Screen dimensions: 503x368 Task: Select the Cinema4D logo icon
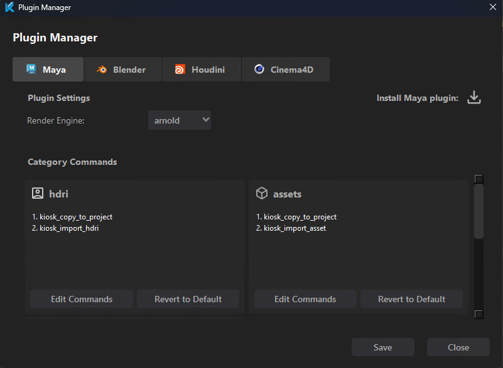[x=259, y=69]
